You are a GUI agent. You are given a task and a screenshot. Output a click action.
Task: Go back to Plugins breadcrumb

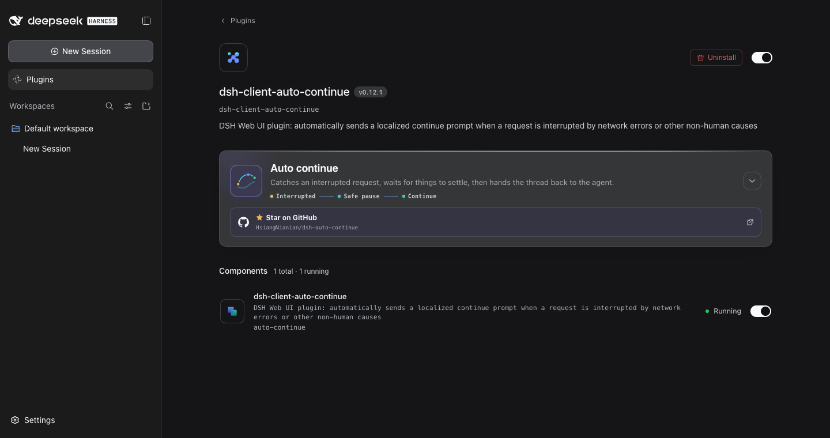pyautogui.click(x=237, y=21)
